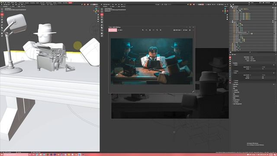Open the Render Engine dropdown
This screenshot has width=277, height=156.
pos(262,57)
